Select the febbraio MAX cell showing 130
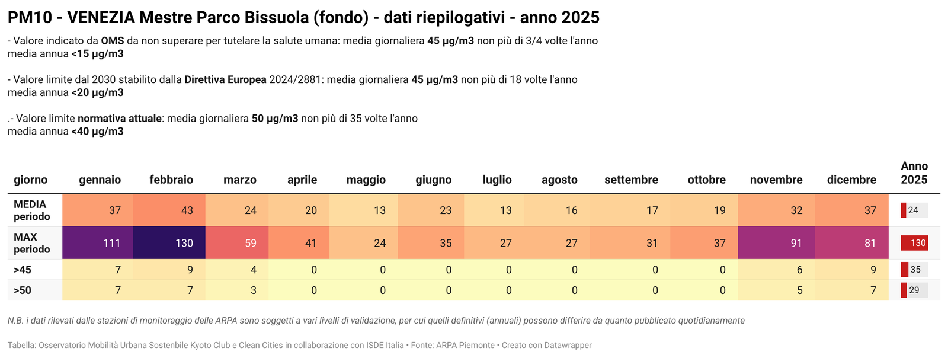This screenshot has height=358, width=948. (x=169, y=243)
